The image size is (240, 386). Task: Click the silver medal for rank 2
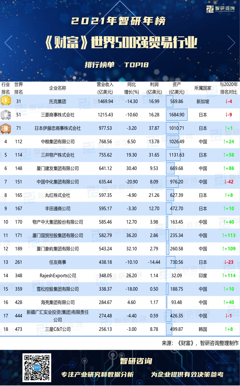pyautogui.click(x=6, y=115)
